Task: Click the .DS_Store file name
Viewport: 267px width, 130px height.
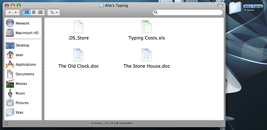Action: 78,38
